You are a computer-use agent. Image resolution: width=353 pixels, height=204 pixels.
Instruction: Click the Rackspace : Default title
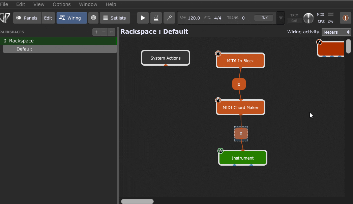(x=154, y=31)
